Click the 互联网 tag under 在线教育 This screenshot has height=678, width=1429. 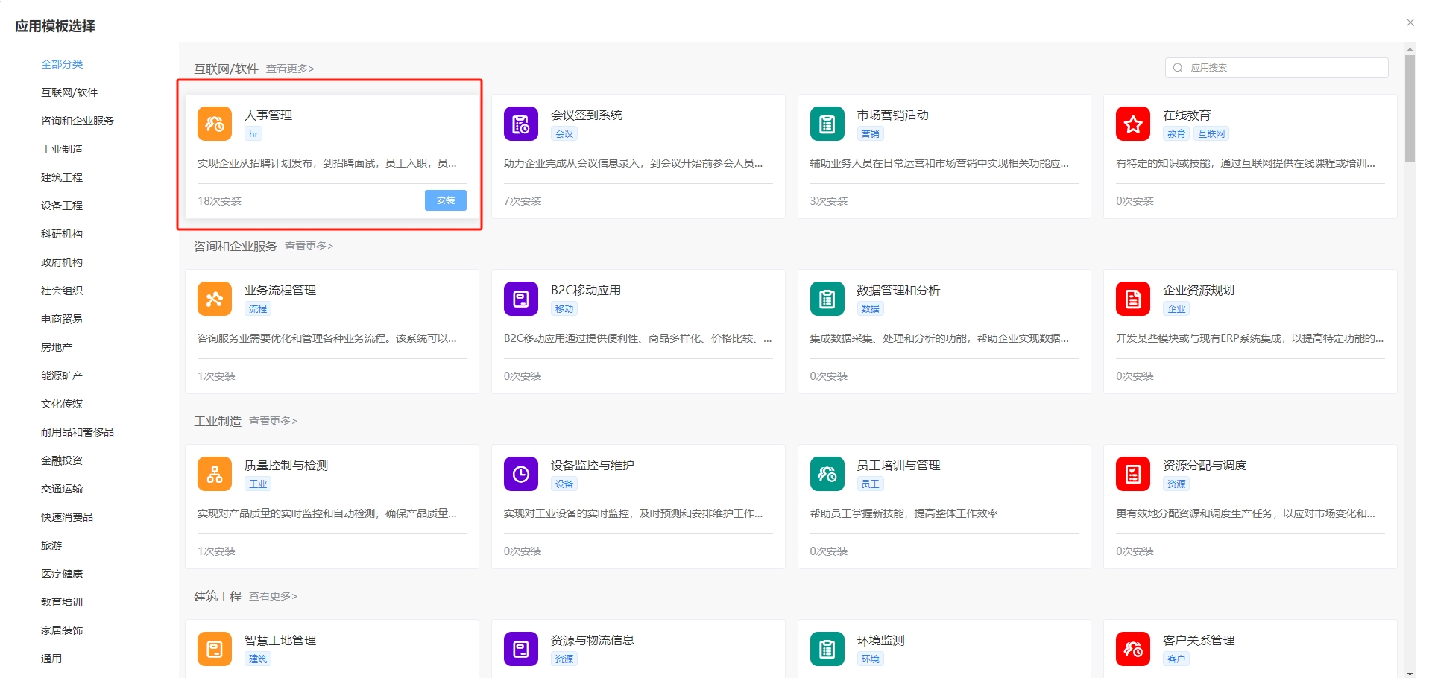[1211, 134]
